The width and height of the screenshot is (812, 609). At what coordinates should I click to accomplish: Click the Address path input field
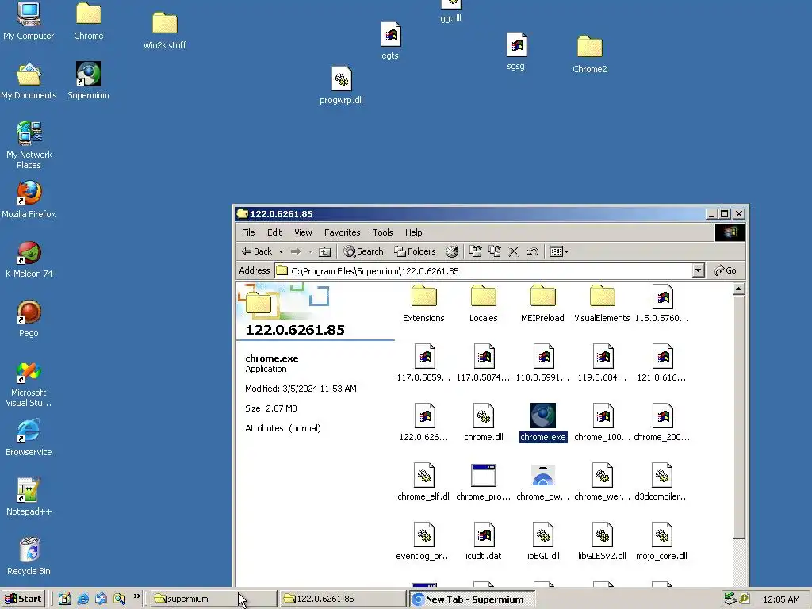click(484, 270)
